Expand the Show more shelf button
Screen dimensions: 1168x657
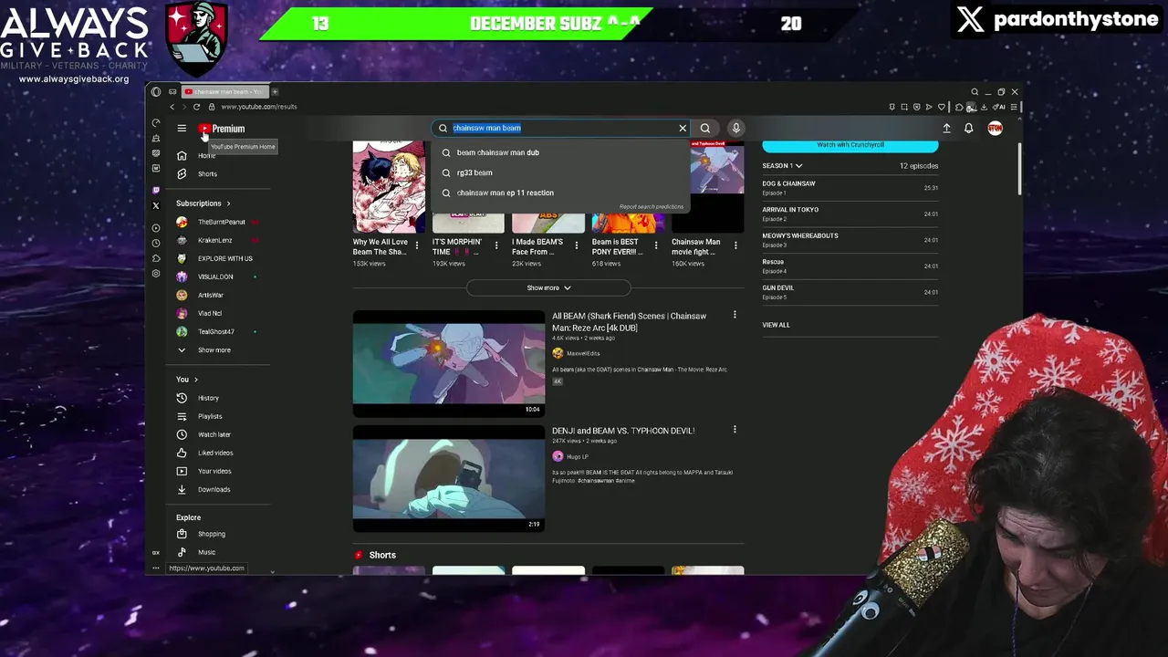(548, 287)
